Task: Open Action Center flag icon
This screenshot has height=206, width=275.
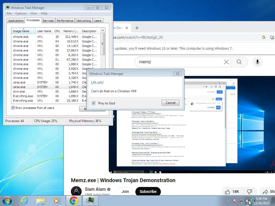Action: point(235,201)
